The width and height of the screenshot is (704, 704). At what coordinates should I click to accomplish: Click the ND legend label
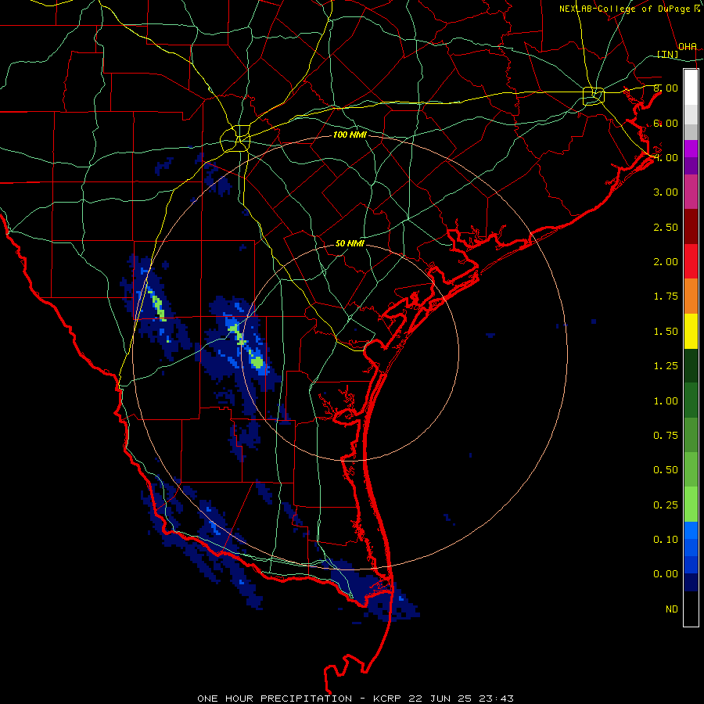click(672, 609)
